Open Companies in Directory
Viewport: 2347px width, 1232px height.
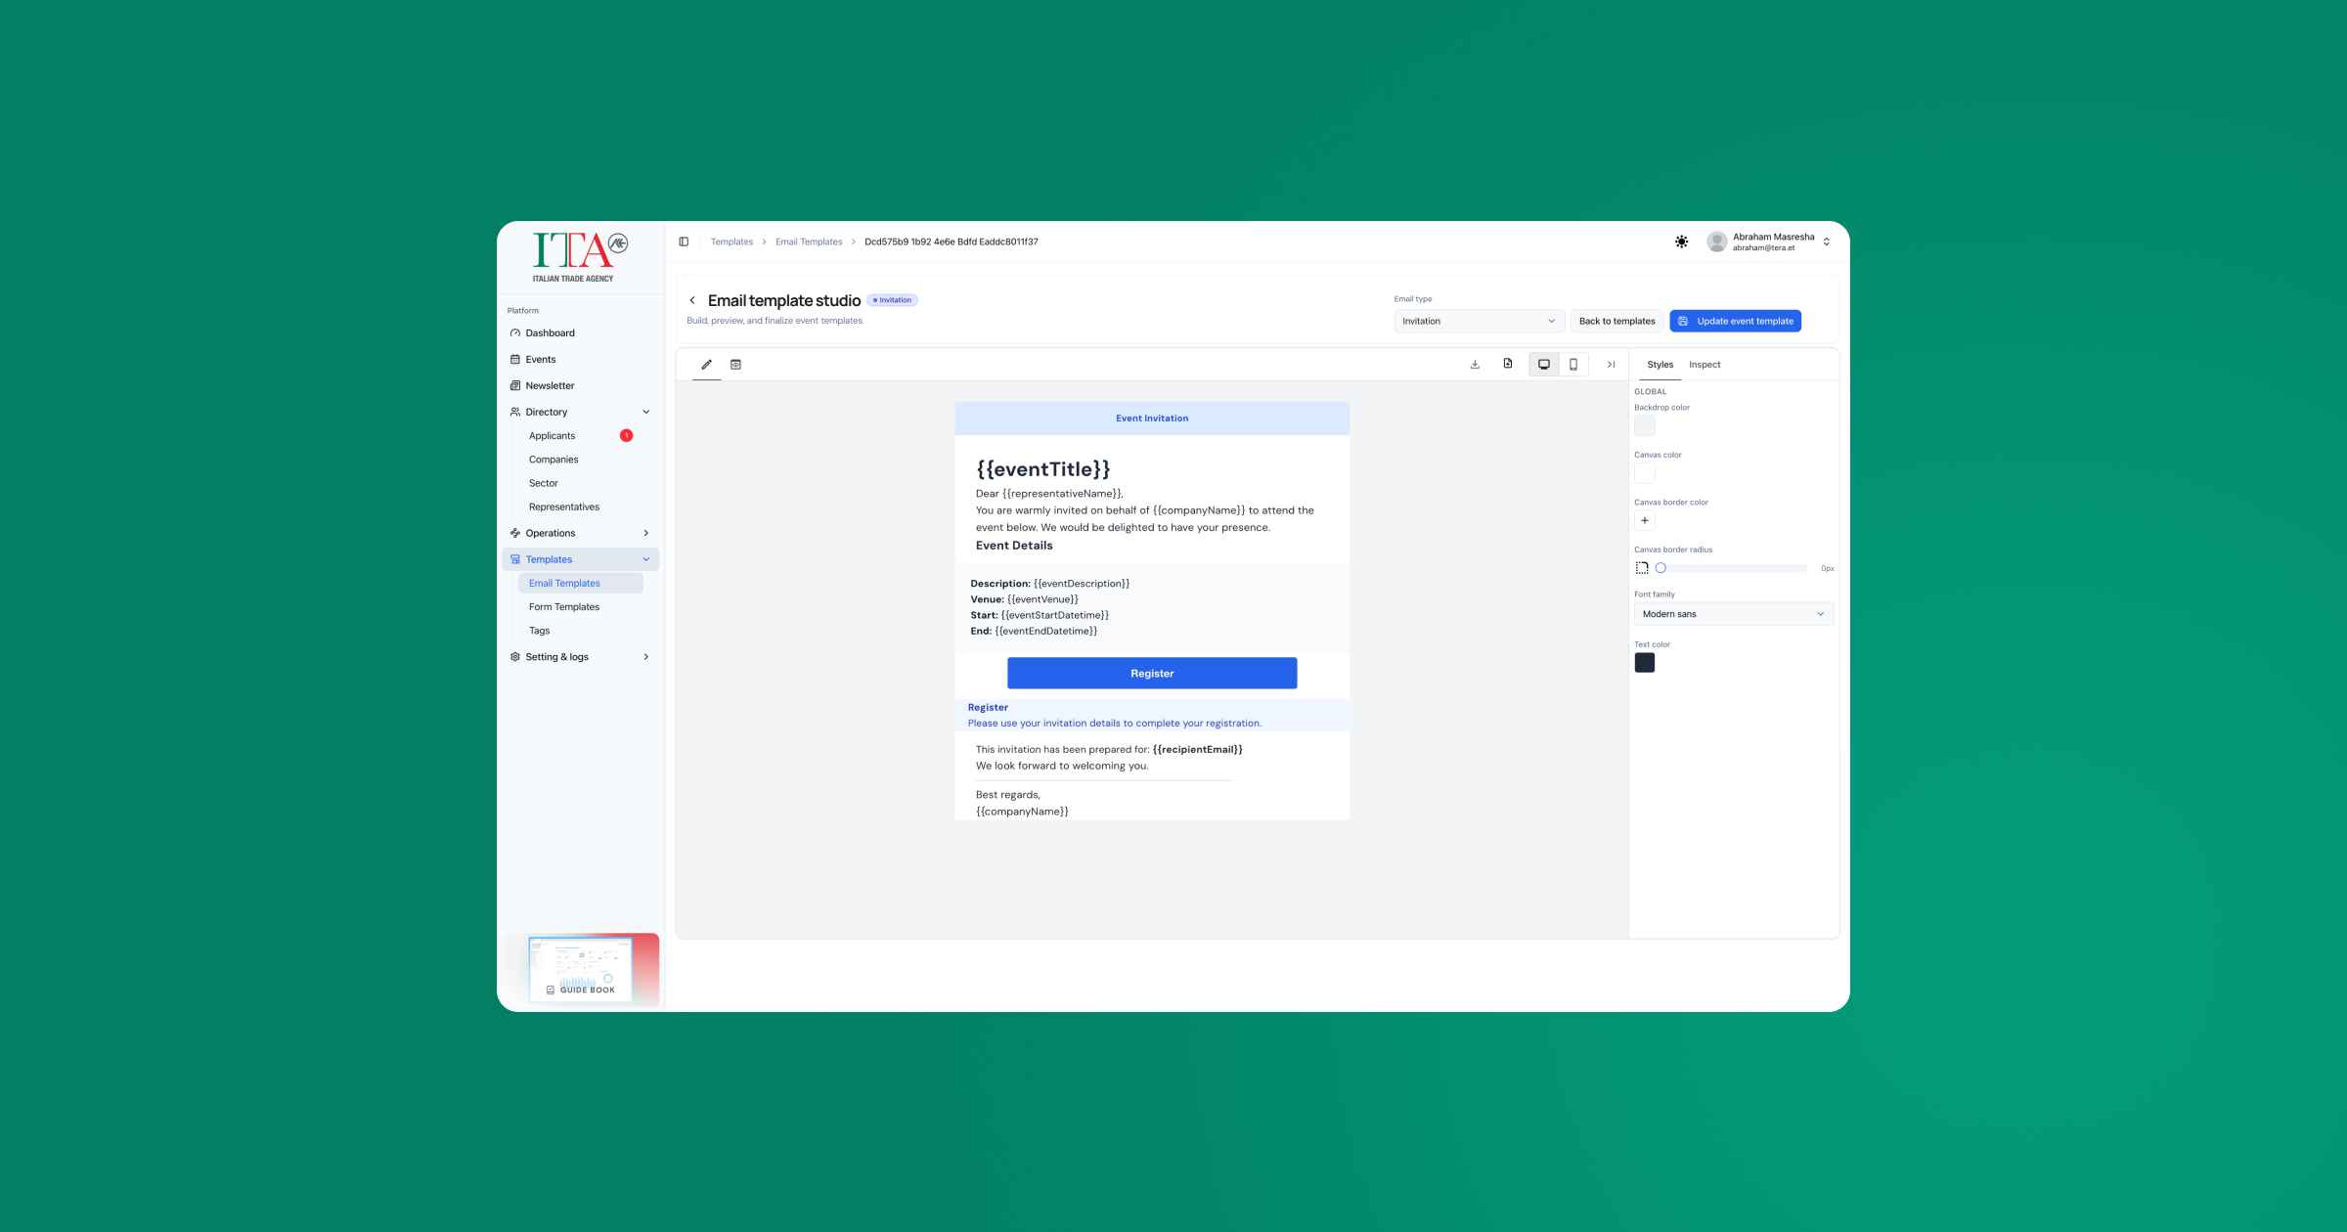pos(581,460)
